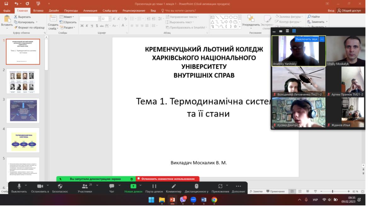This screenshot has width=378, height=210.
Task: Switch to the Вставка ribbon tab
Action: [x=38, y=10]
